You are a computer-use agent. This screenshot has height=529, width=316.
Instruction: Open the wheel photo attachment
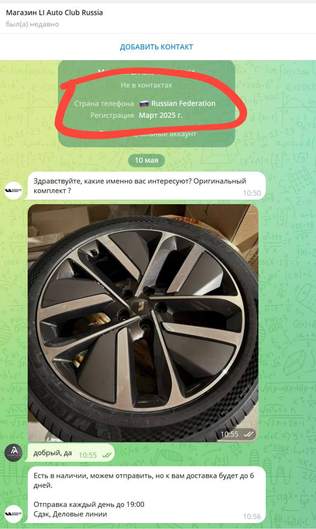pyautogui.click(x=143, y=323)
